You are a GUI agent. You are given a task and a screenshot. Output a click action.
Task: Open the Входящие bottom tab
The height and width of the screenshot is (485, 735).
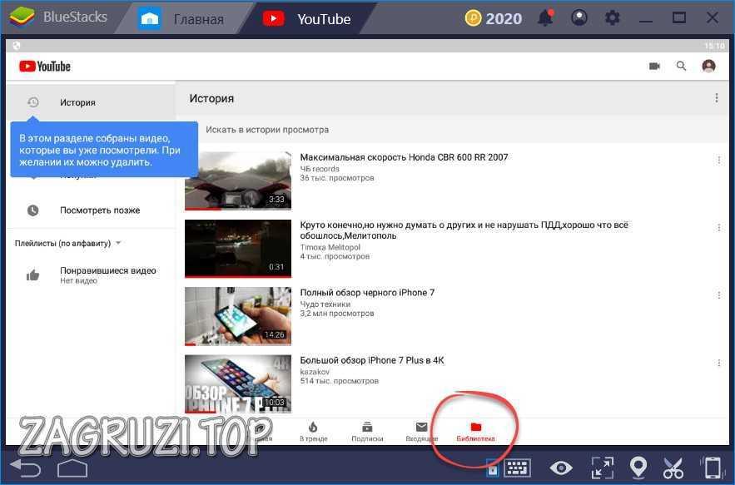tap(421, 432)
